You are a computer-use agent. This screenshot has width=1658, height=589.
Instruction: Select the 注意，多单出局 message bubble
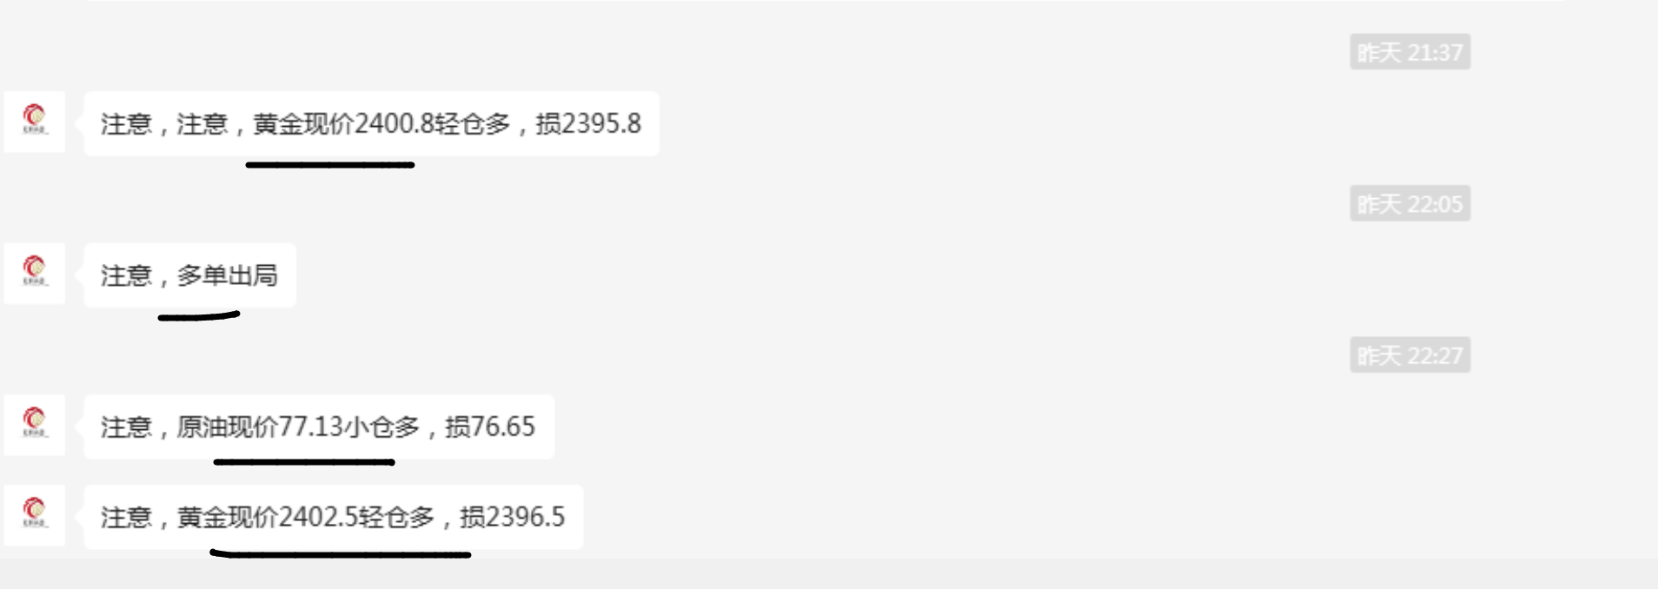point(189,275)
